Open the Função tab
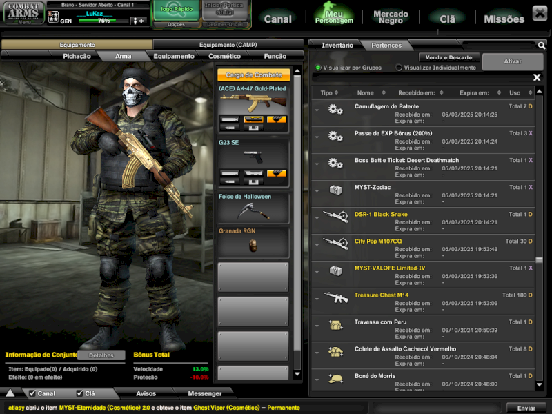This screenshot has height=414, width=552. tap(275, 56)
